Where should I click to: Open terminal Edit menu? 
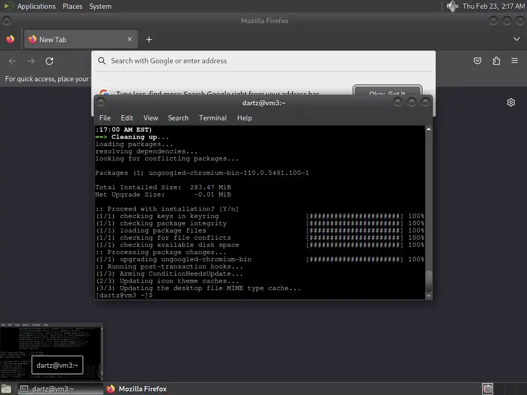pyautogui.click(x=127, y=118)
